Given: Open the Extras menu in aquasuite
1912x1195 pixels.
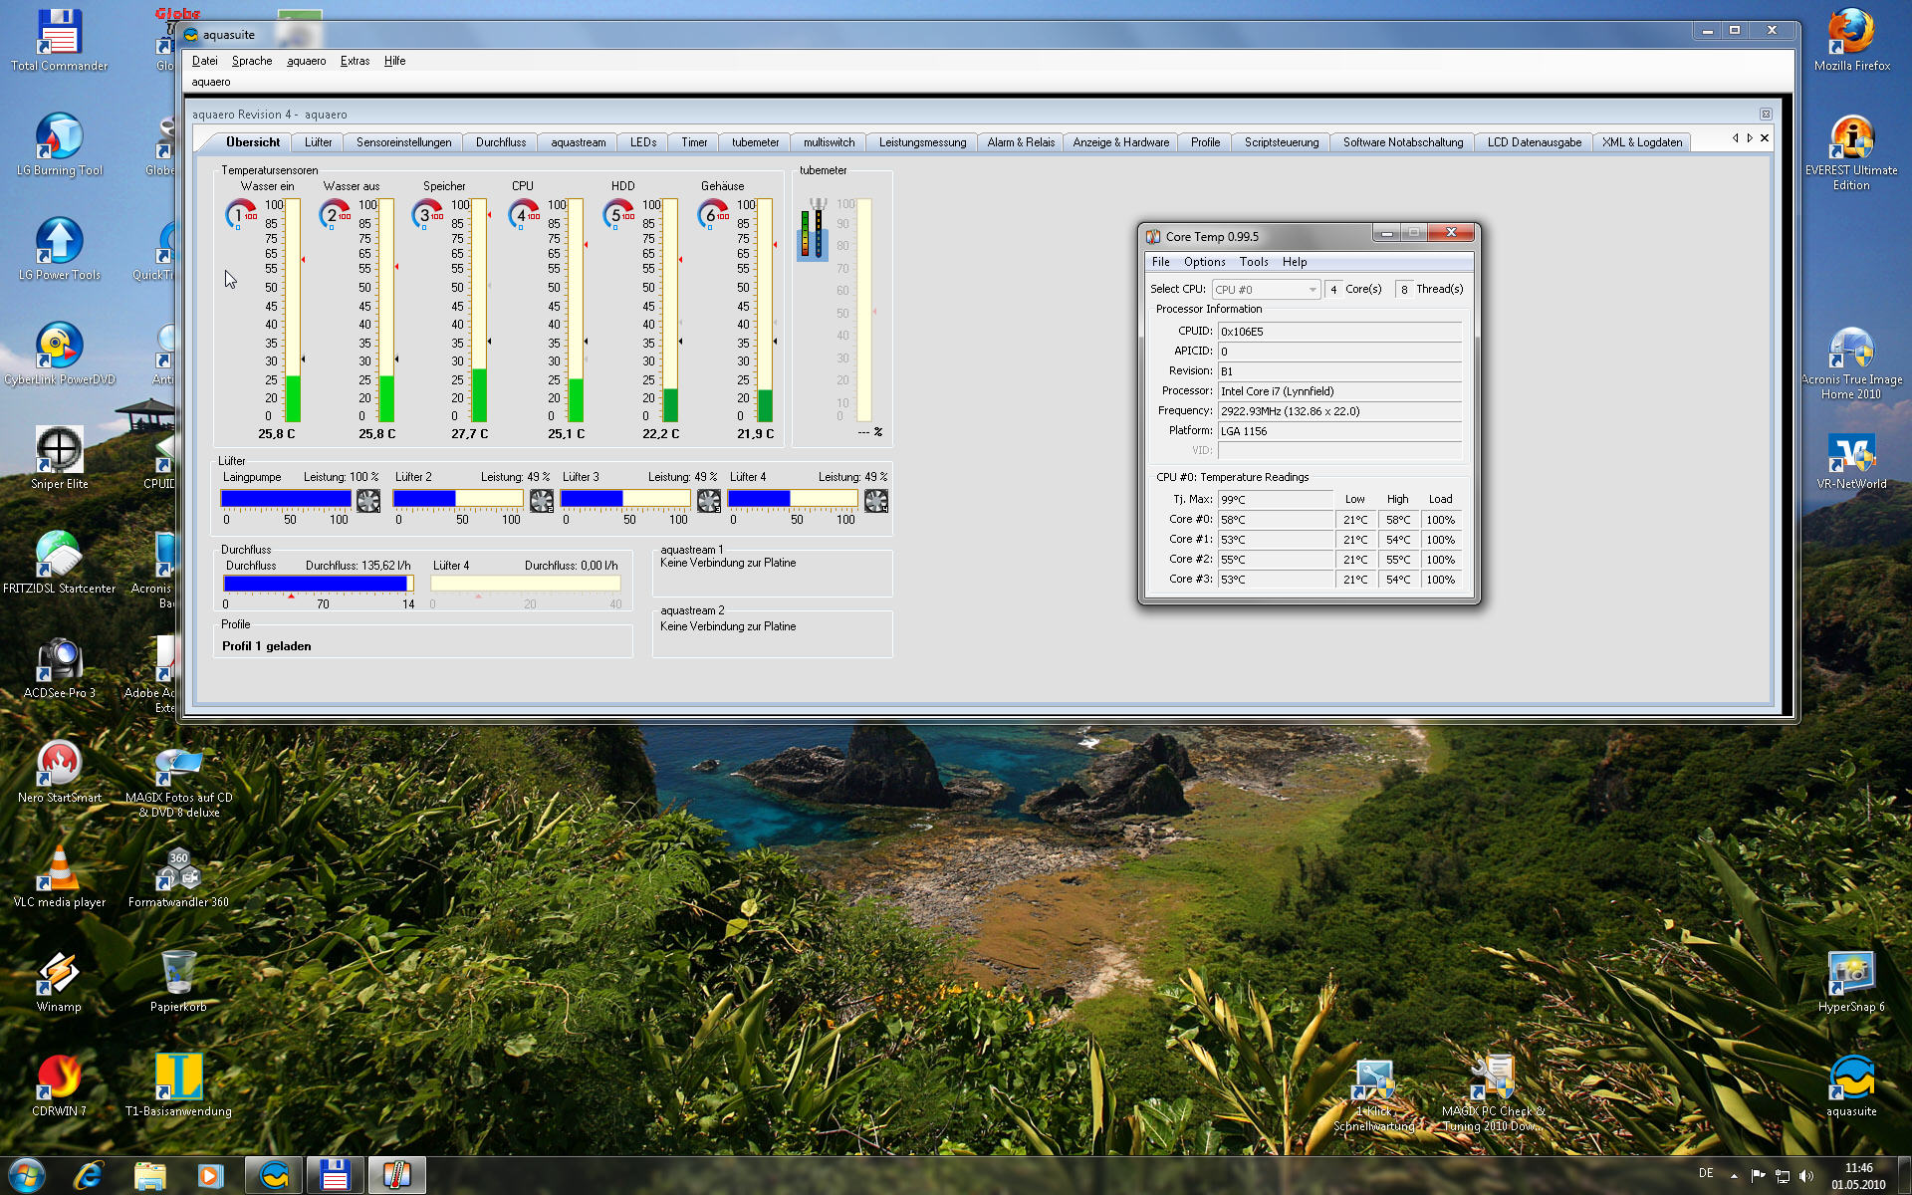Looking at the screenshot, I should [x=355, y=61].
